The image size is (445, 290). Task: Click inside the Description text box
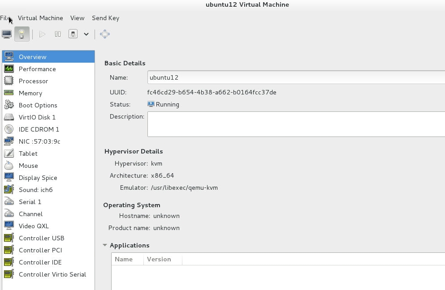[296, 124]
